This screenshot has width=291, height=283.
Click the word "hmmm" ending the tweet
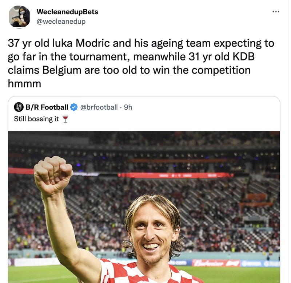click(x=24, y=82)
